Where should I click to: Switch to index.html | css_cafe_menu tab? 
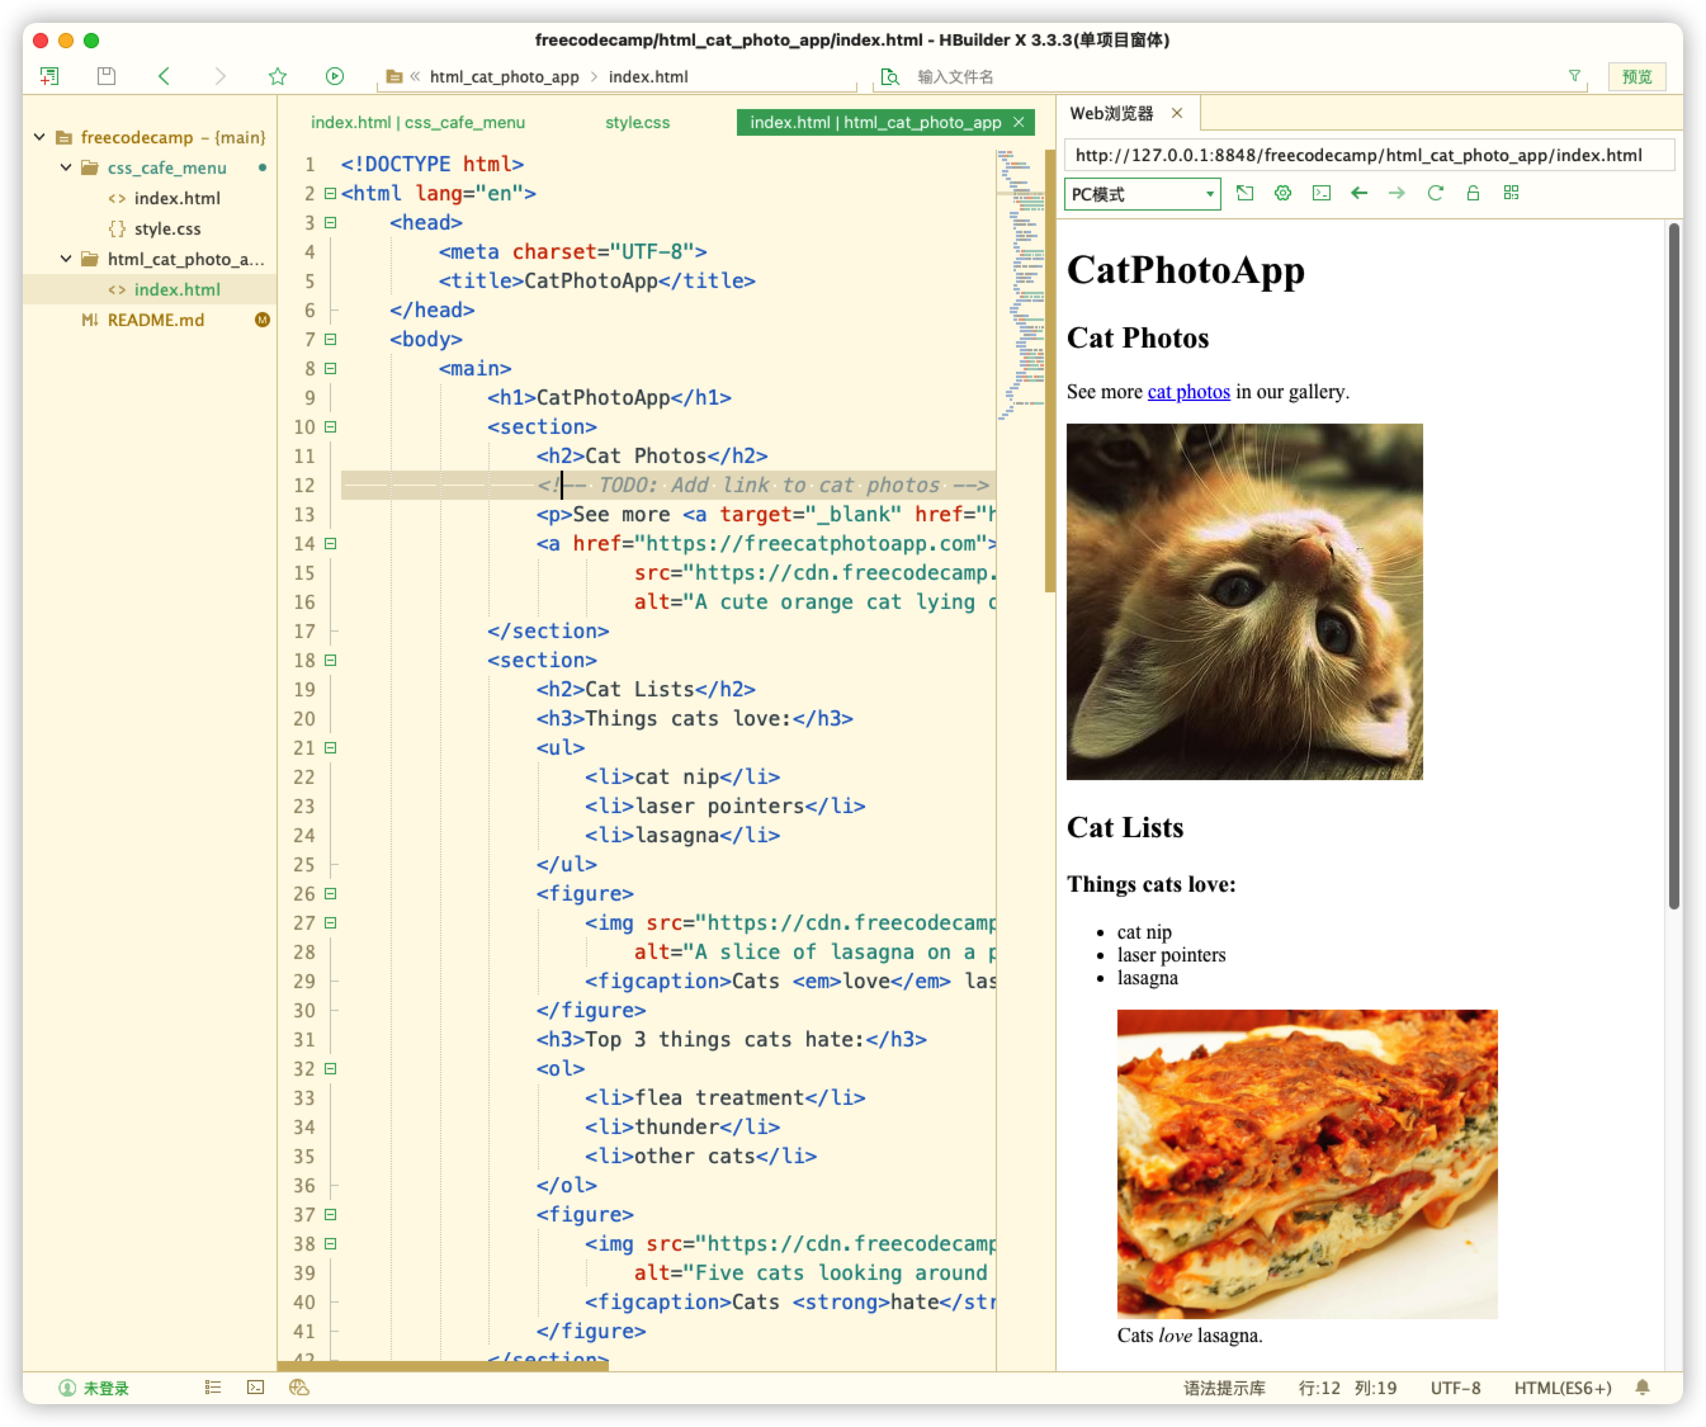pos(417,122)
